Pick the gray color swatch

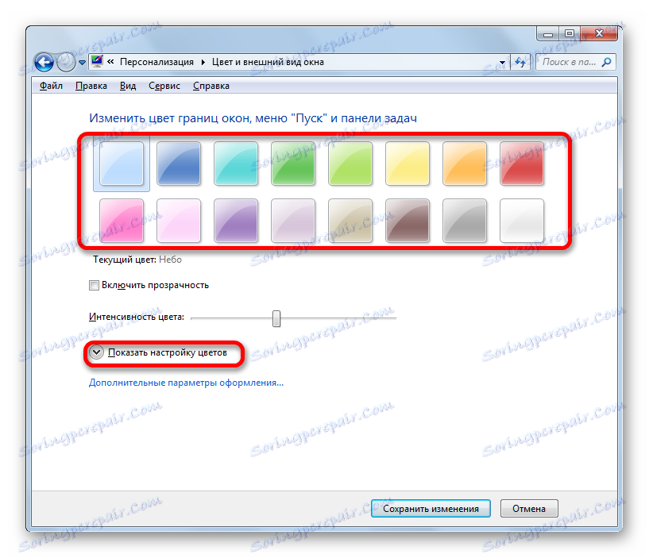click(465, 220)
